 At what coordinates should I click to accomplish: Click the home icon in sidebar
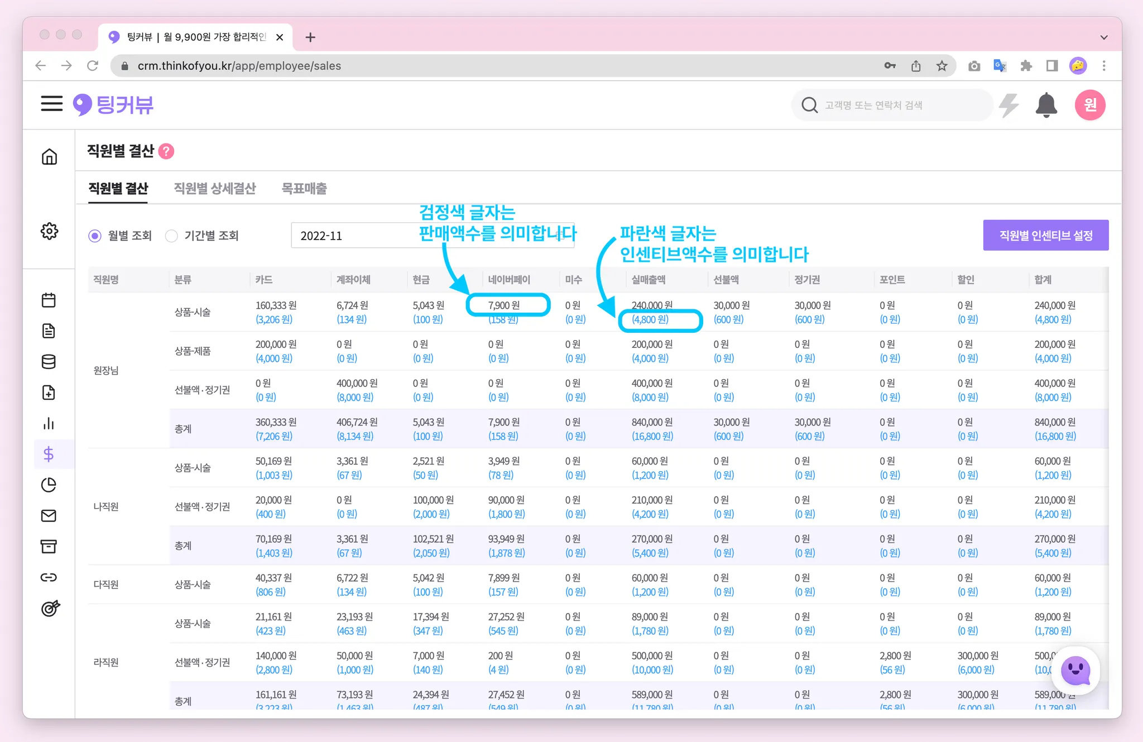(x=49, y=157)
